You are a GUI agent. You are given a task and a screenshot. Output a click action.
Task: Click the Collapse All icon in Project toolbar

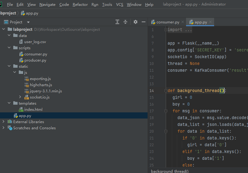pos(125,22)
